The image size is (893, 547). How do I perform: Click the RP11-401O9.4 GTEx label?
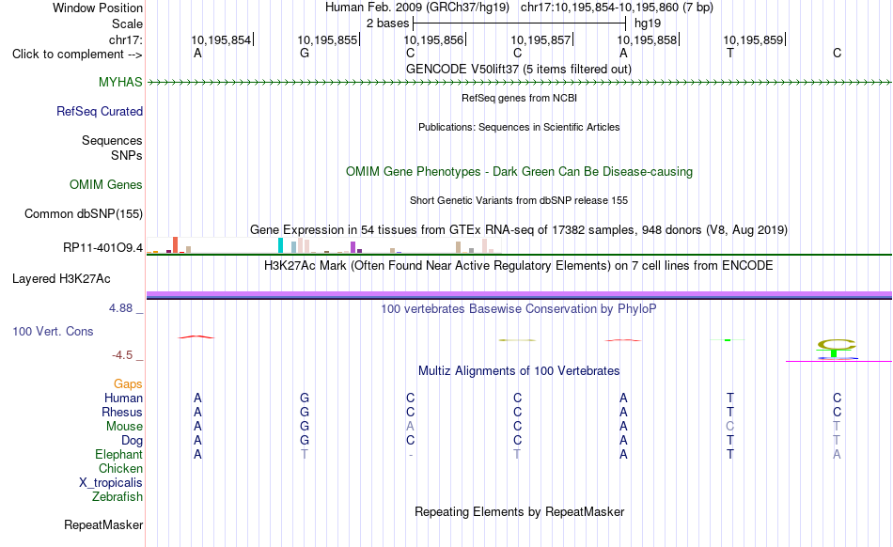(102, 247)
